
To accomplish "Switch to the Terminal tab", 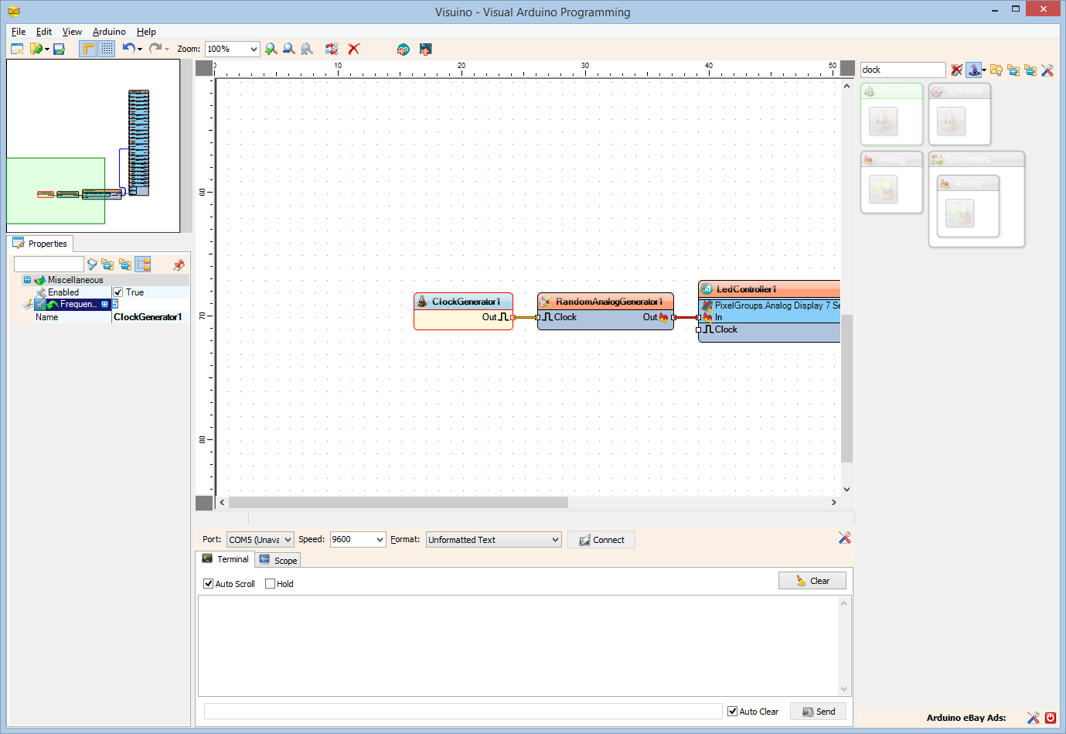I will (x=226, y=559).
